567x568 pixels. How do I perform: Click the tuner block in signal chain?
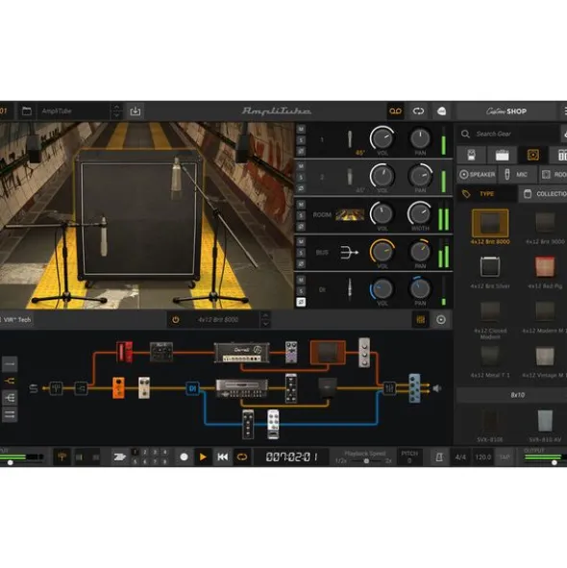click(x=56, y=388)
